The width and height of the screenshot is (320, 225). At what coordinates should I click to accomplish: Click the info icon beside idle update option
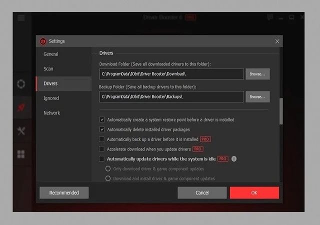[234, 158]
